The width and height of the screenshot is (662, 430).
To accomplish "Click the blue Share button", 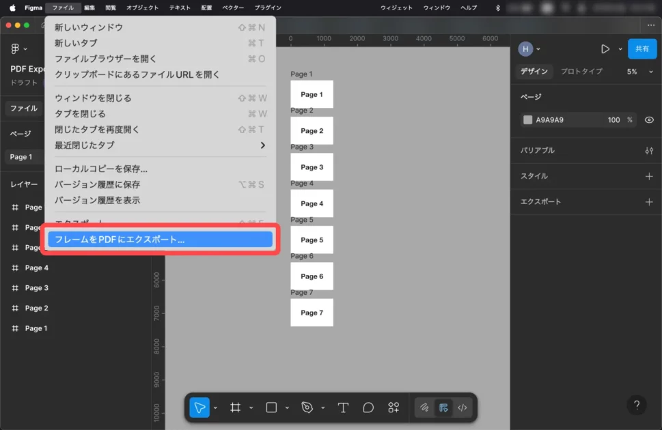I will (x=642, y=49).
